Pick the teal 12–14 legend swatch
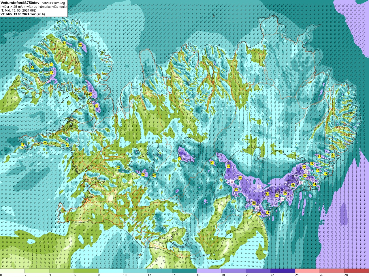 pyautogui.click(x=160, y=271)
